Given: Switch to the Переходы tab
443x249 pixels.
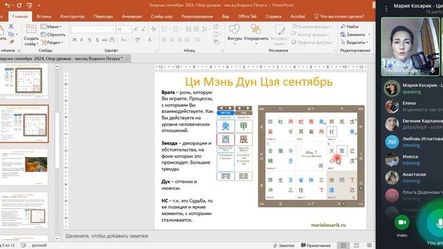Looking at the screenshot, I should (103, 17).
